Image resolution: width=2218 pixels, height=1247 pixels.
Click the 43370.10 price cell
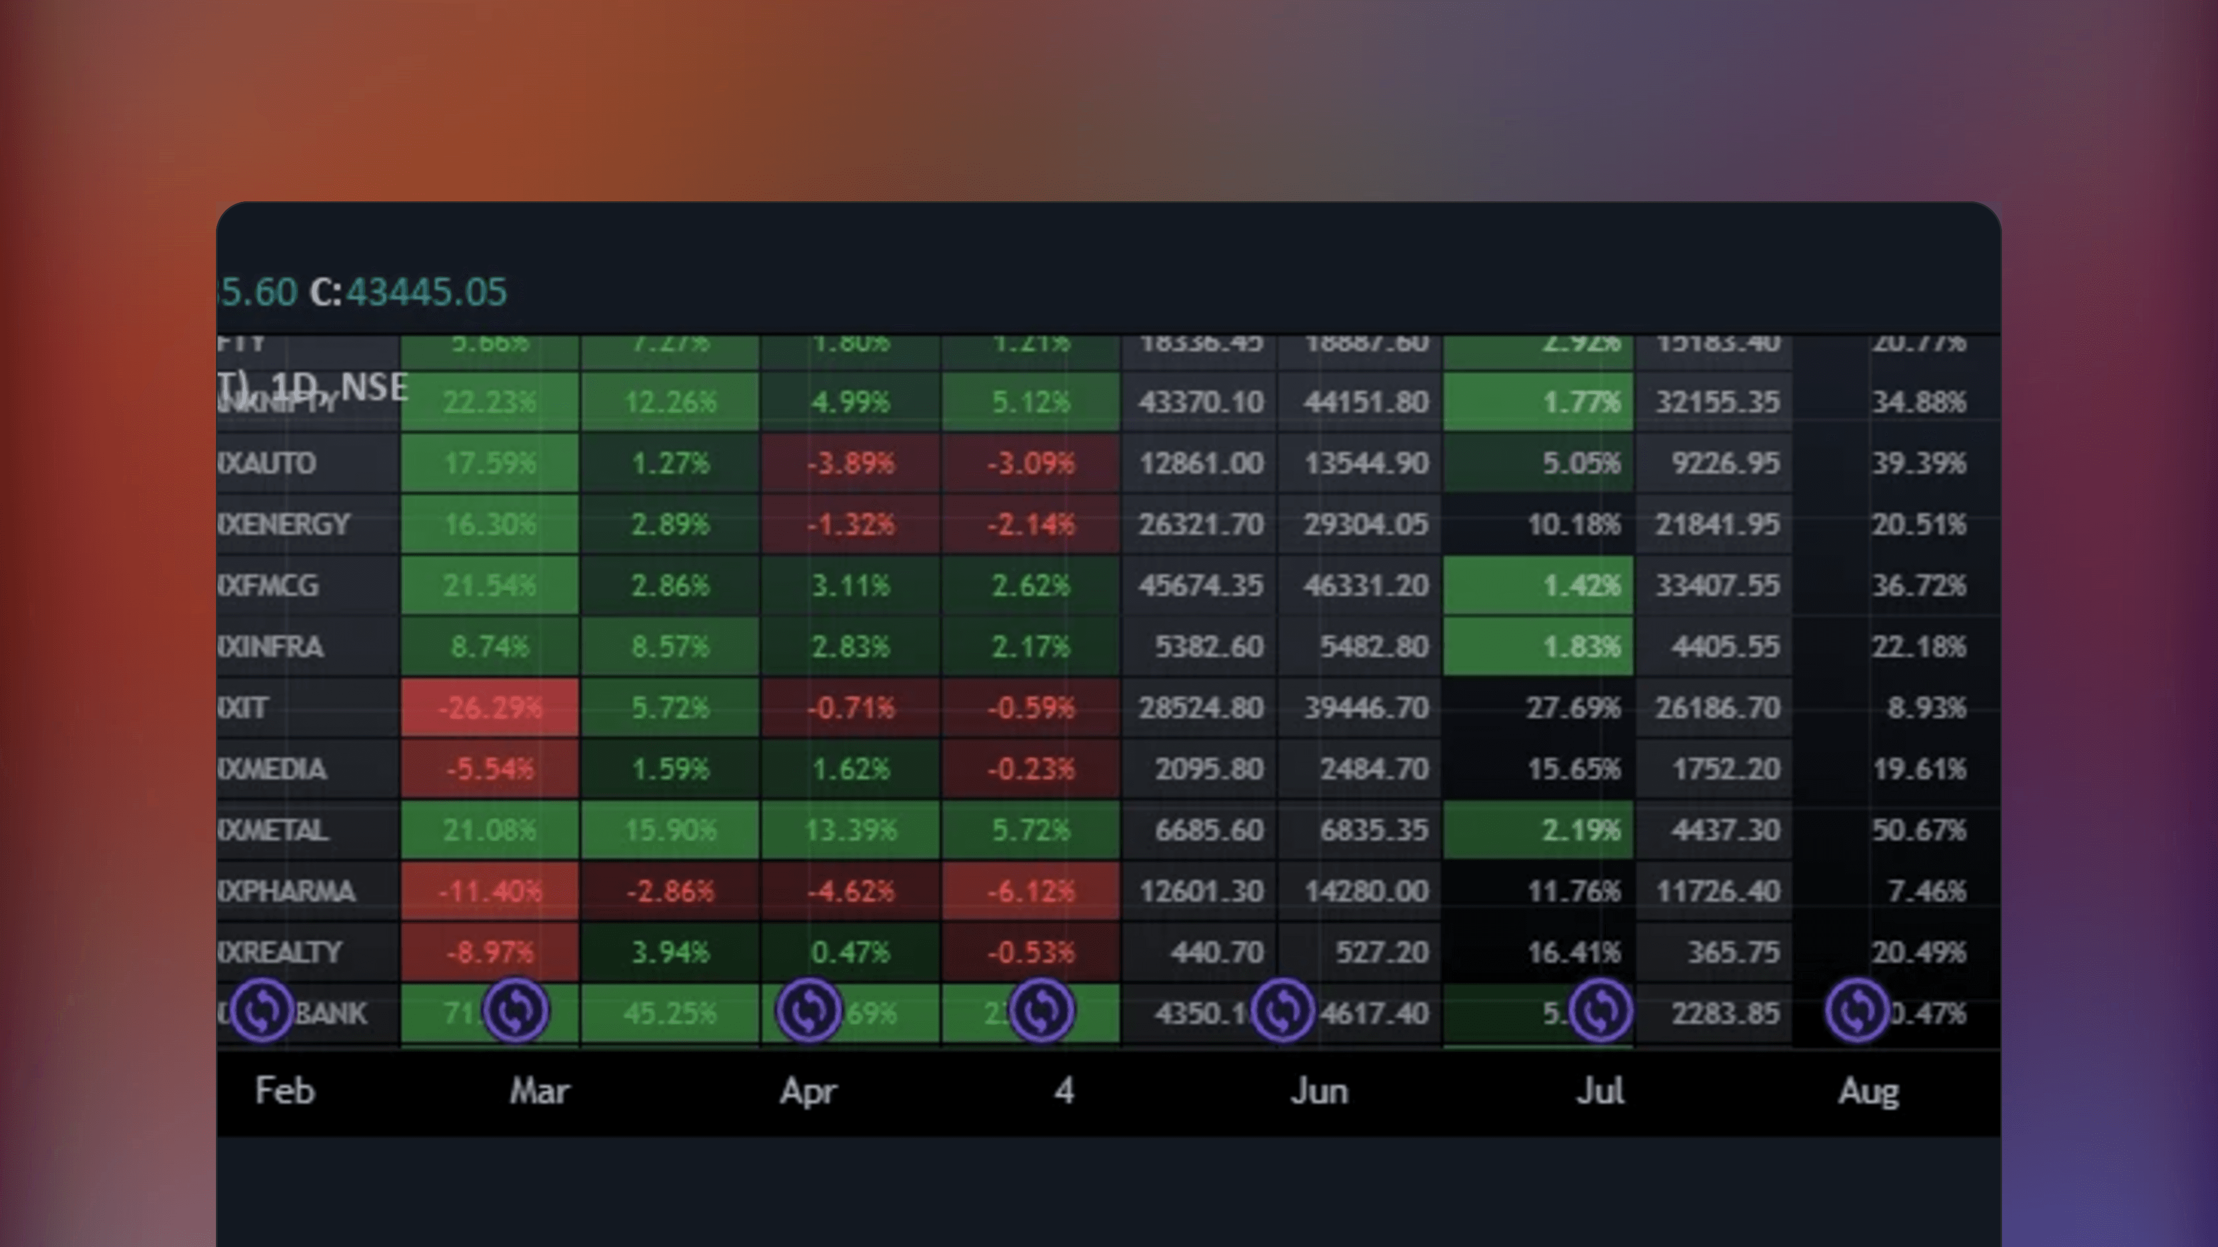(x=1200, y=402)
